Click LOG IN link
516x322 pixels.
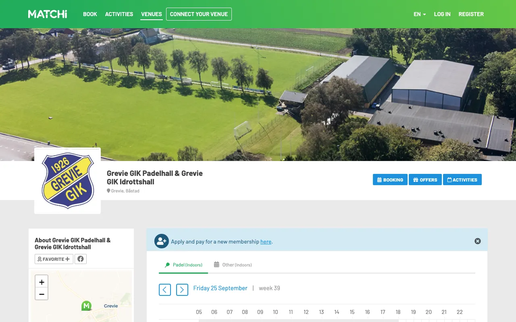point(442,14)
